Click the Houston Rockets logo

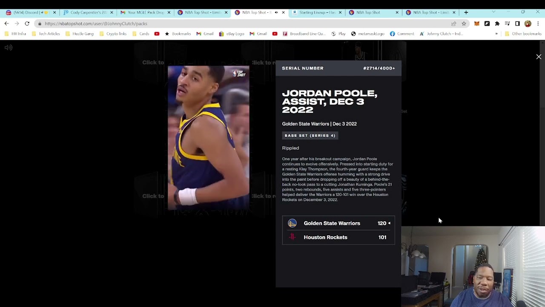pyautogui.click(x=292, y=237)
